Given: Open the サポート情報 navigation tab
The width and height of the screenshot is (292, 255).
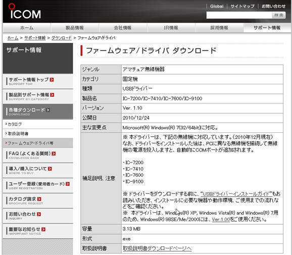Looking at the screenshot, I should pos(267,28).
